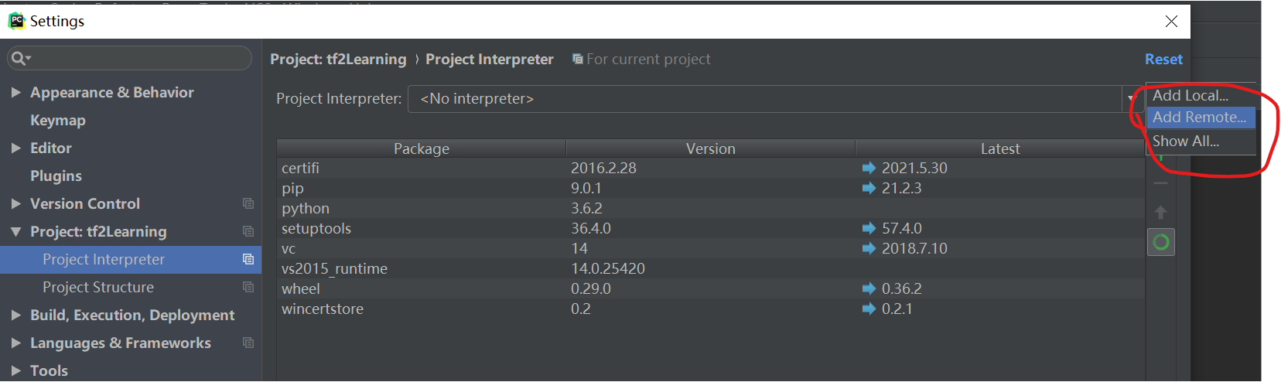
Task: Click project-level icon beside Languages & Frameworks
Action: (x=248, y=343)
